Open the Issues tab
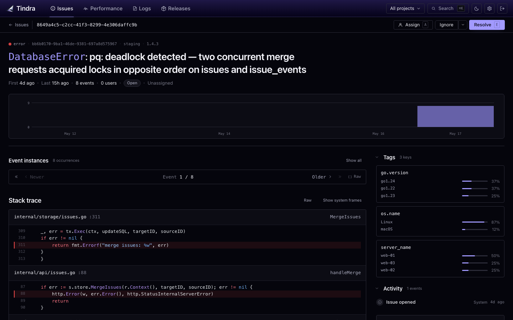The height and width of the screenshot is (320, 513). [62, 9]
